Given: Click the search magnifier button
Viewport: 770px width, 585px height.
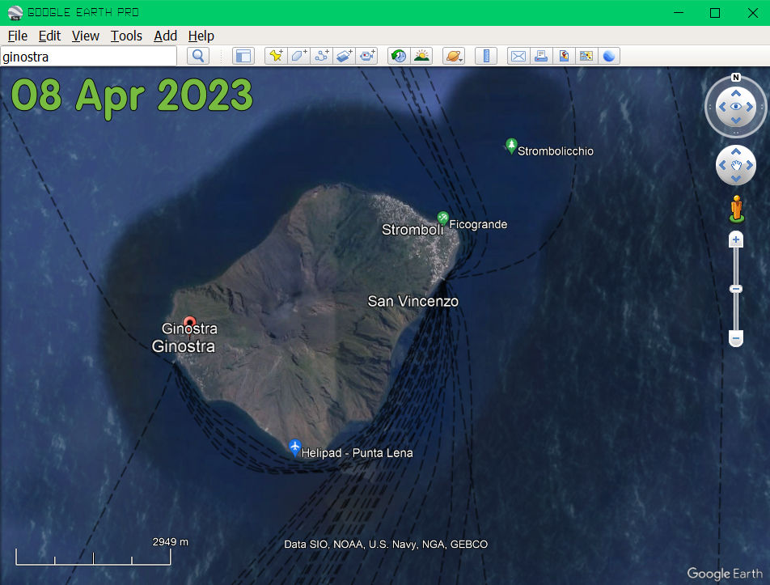Looking at the screenshot, I should point(198,56).
